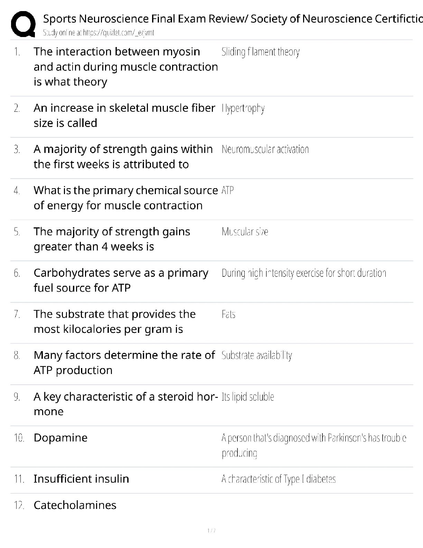Open the quizlet.com study link
423x548 pixels.
98,33
